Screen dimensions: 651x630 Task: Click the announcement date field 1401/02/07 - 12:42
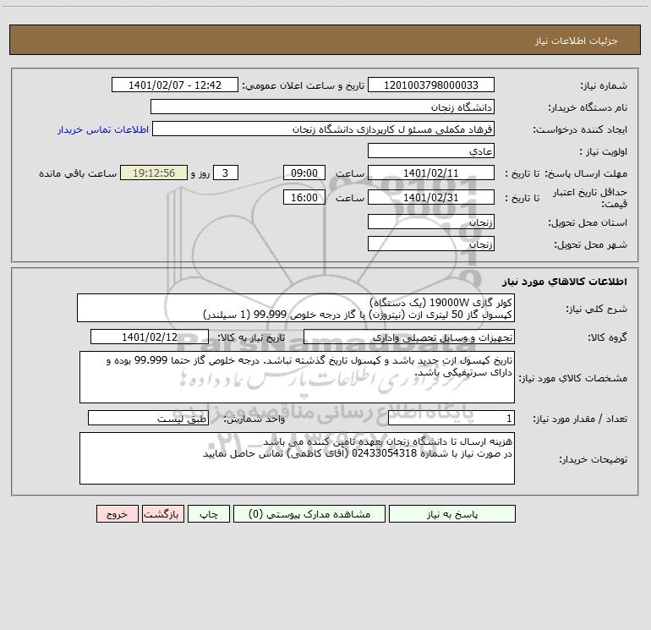[175, 85]
